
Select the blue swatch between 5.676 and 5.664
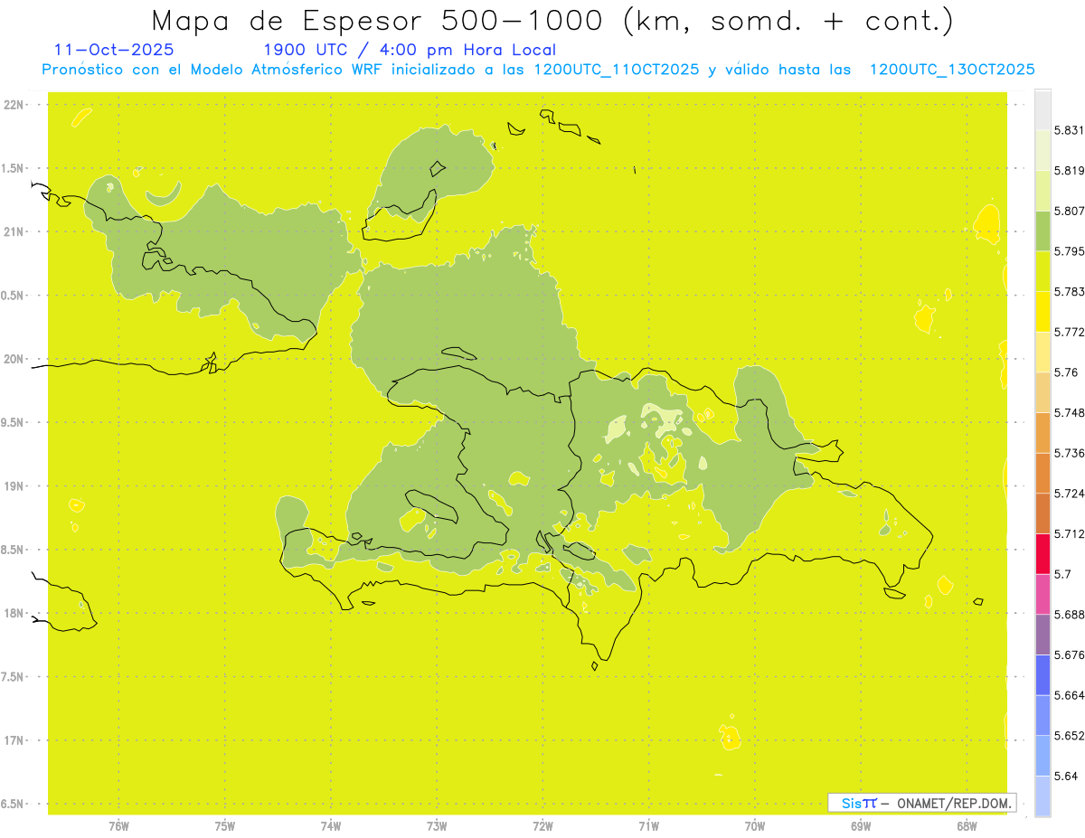coord(1043,674)
